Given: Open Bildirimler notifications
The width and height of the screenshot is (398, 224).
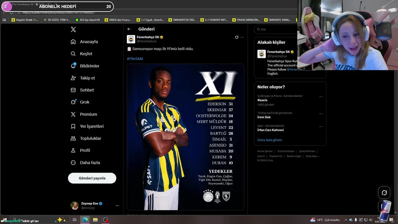Looking at the screenshot, I should 85,66.
